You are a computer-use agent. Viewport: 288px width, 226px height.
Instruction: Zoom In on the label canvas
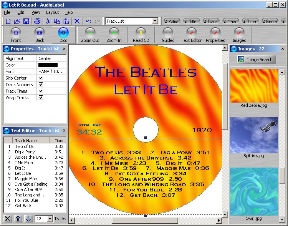pyautogui.click(x=114, y=35)
